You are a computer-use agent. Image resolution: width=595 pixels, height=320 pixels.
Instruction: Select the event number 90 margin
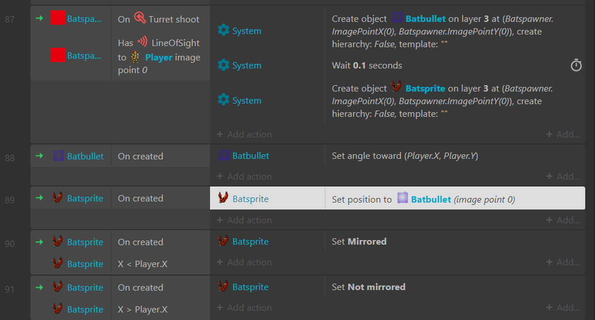click(10, 243)
